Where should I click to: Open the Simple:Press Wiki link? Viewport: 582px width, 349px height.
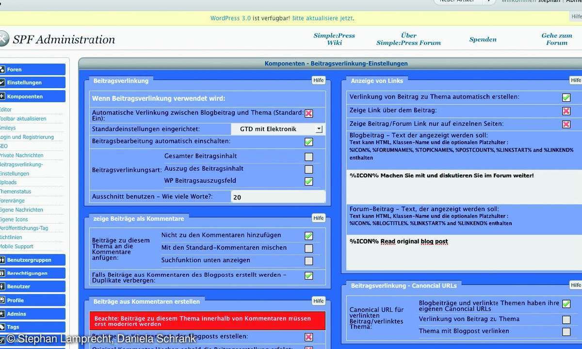tap(334, 39)
